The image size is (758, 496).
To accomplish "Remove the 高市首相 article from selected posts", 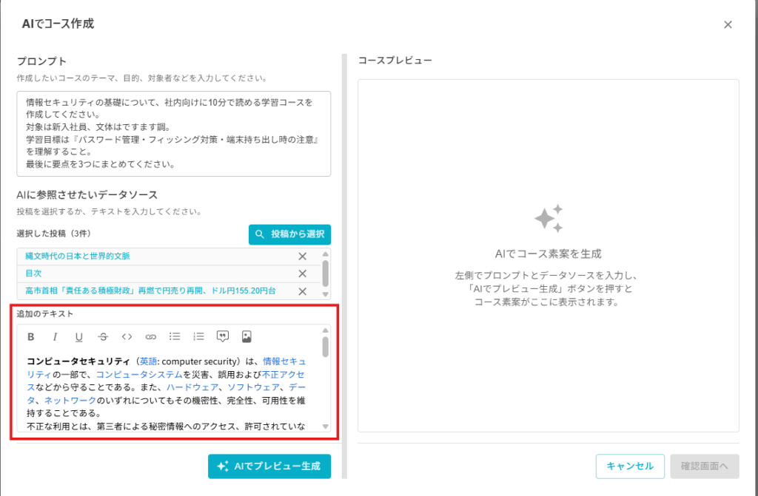I will click(x=302, y=291).
